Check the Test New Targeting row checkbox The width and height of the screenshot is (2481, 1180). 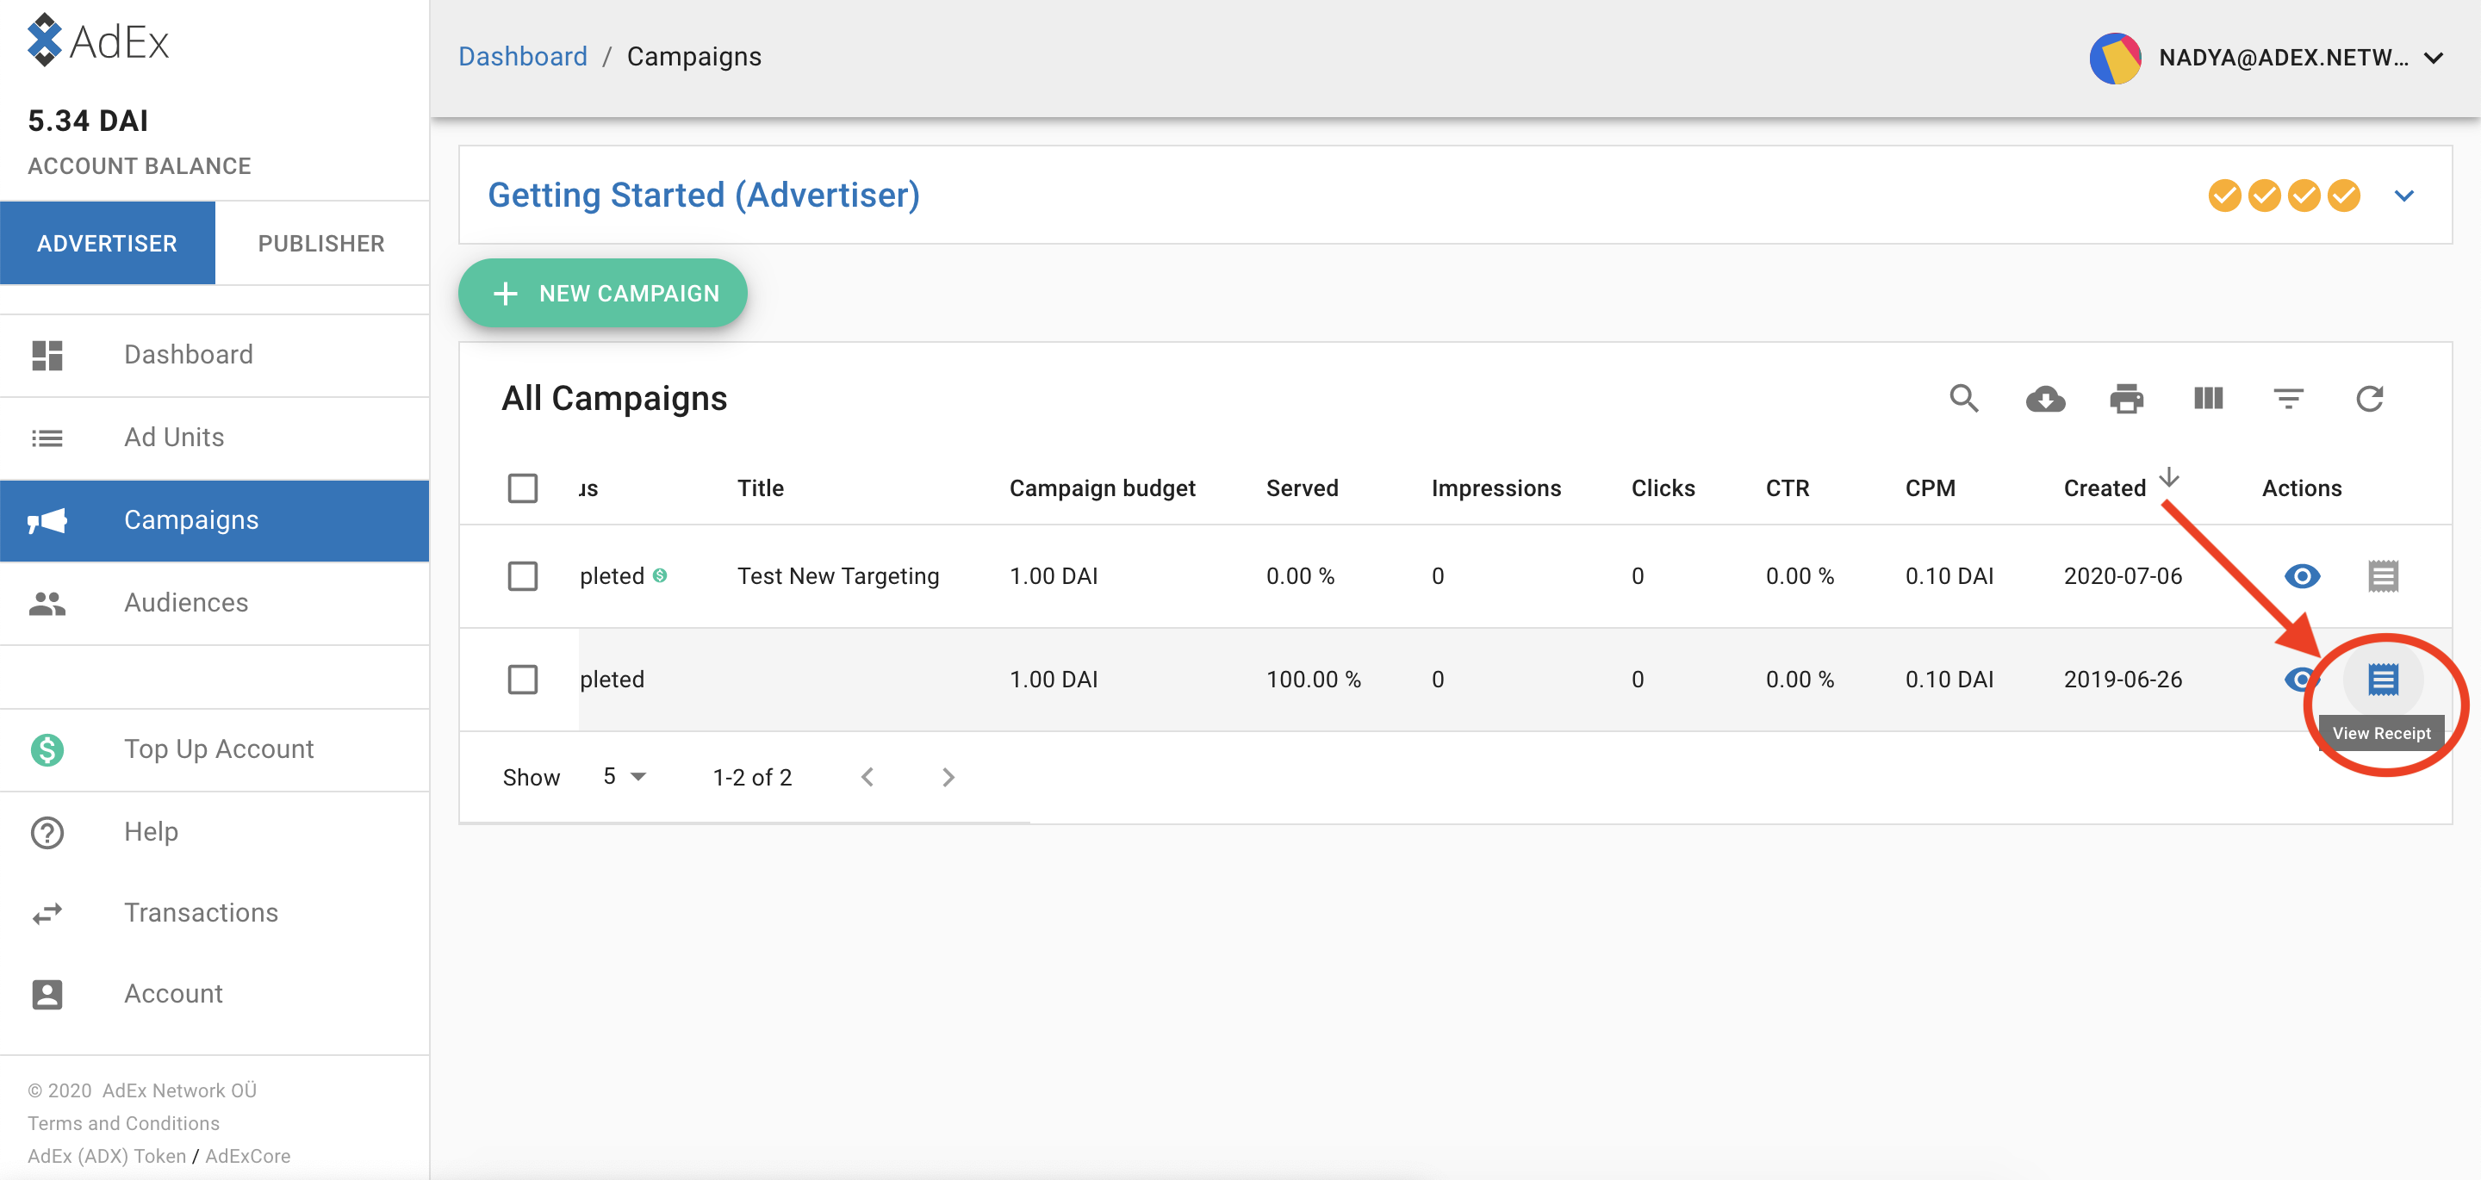(522, 576)
